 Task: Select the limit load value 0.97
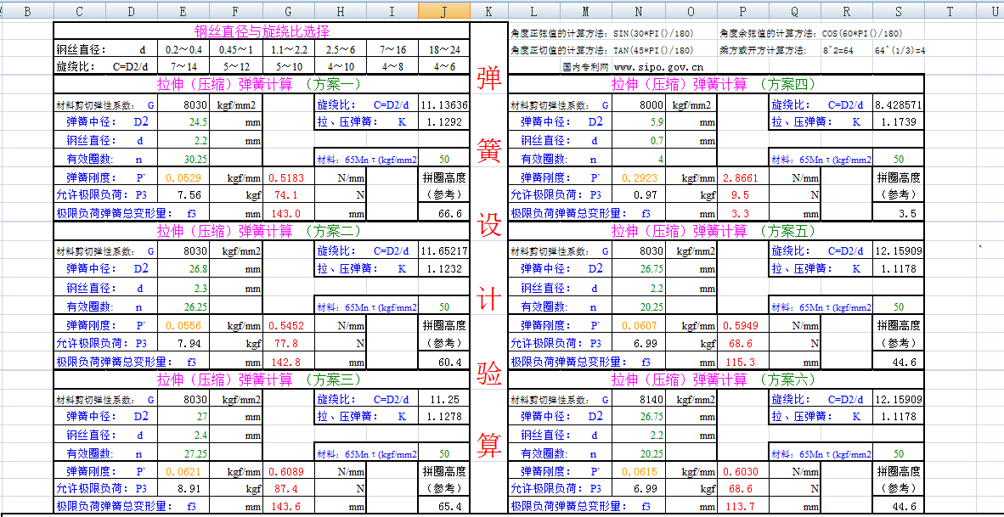click(x=639, y=195)
